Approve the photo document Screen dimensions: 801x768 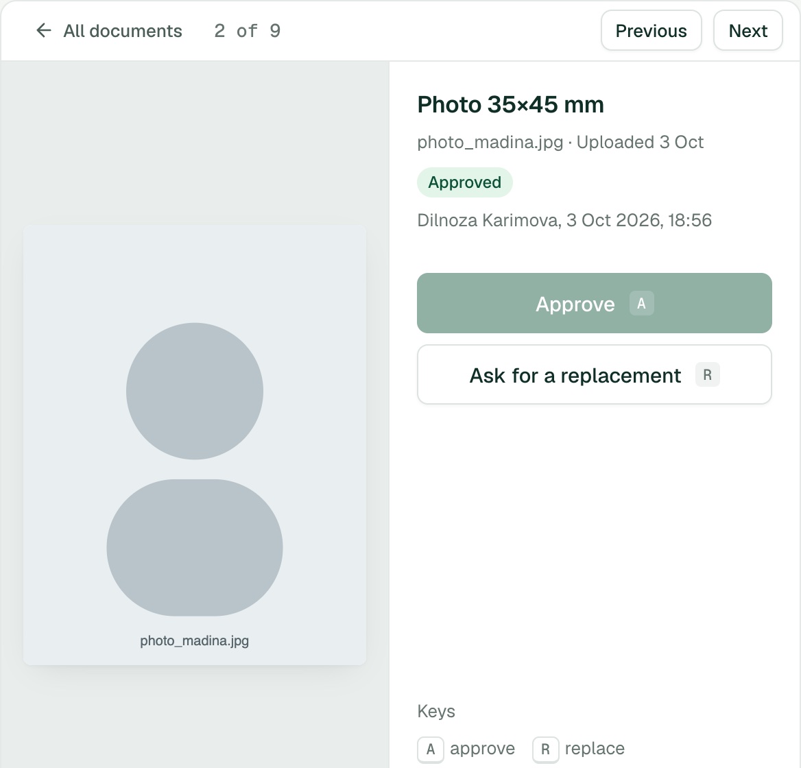(594, 303)
